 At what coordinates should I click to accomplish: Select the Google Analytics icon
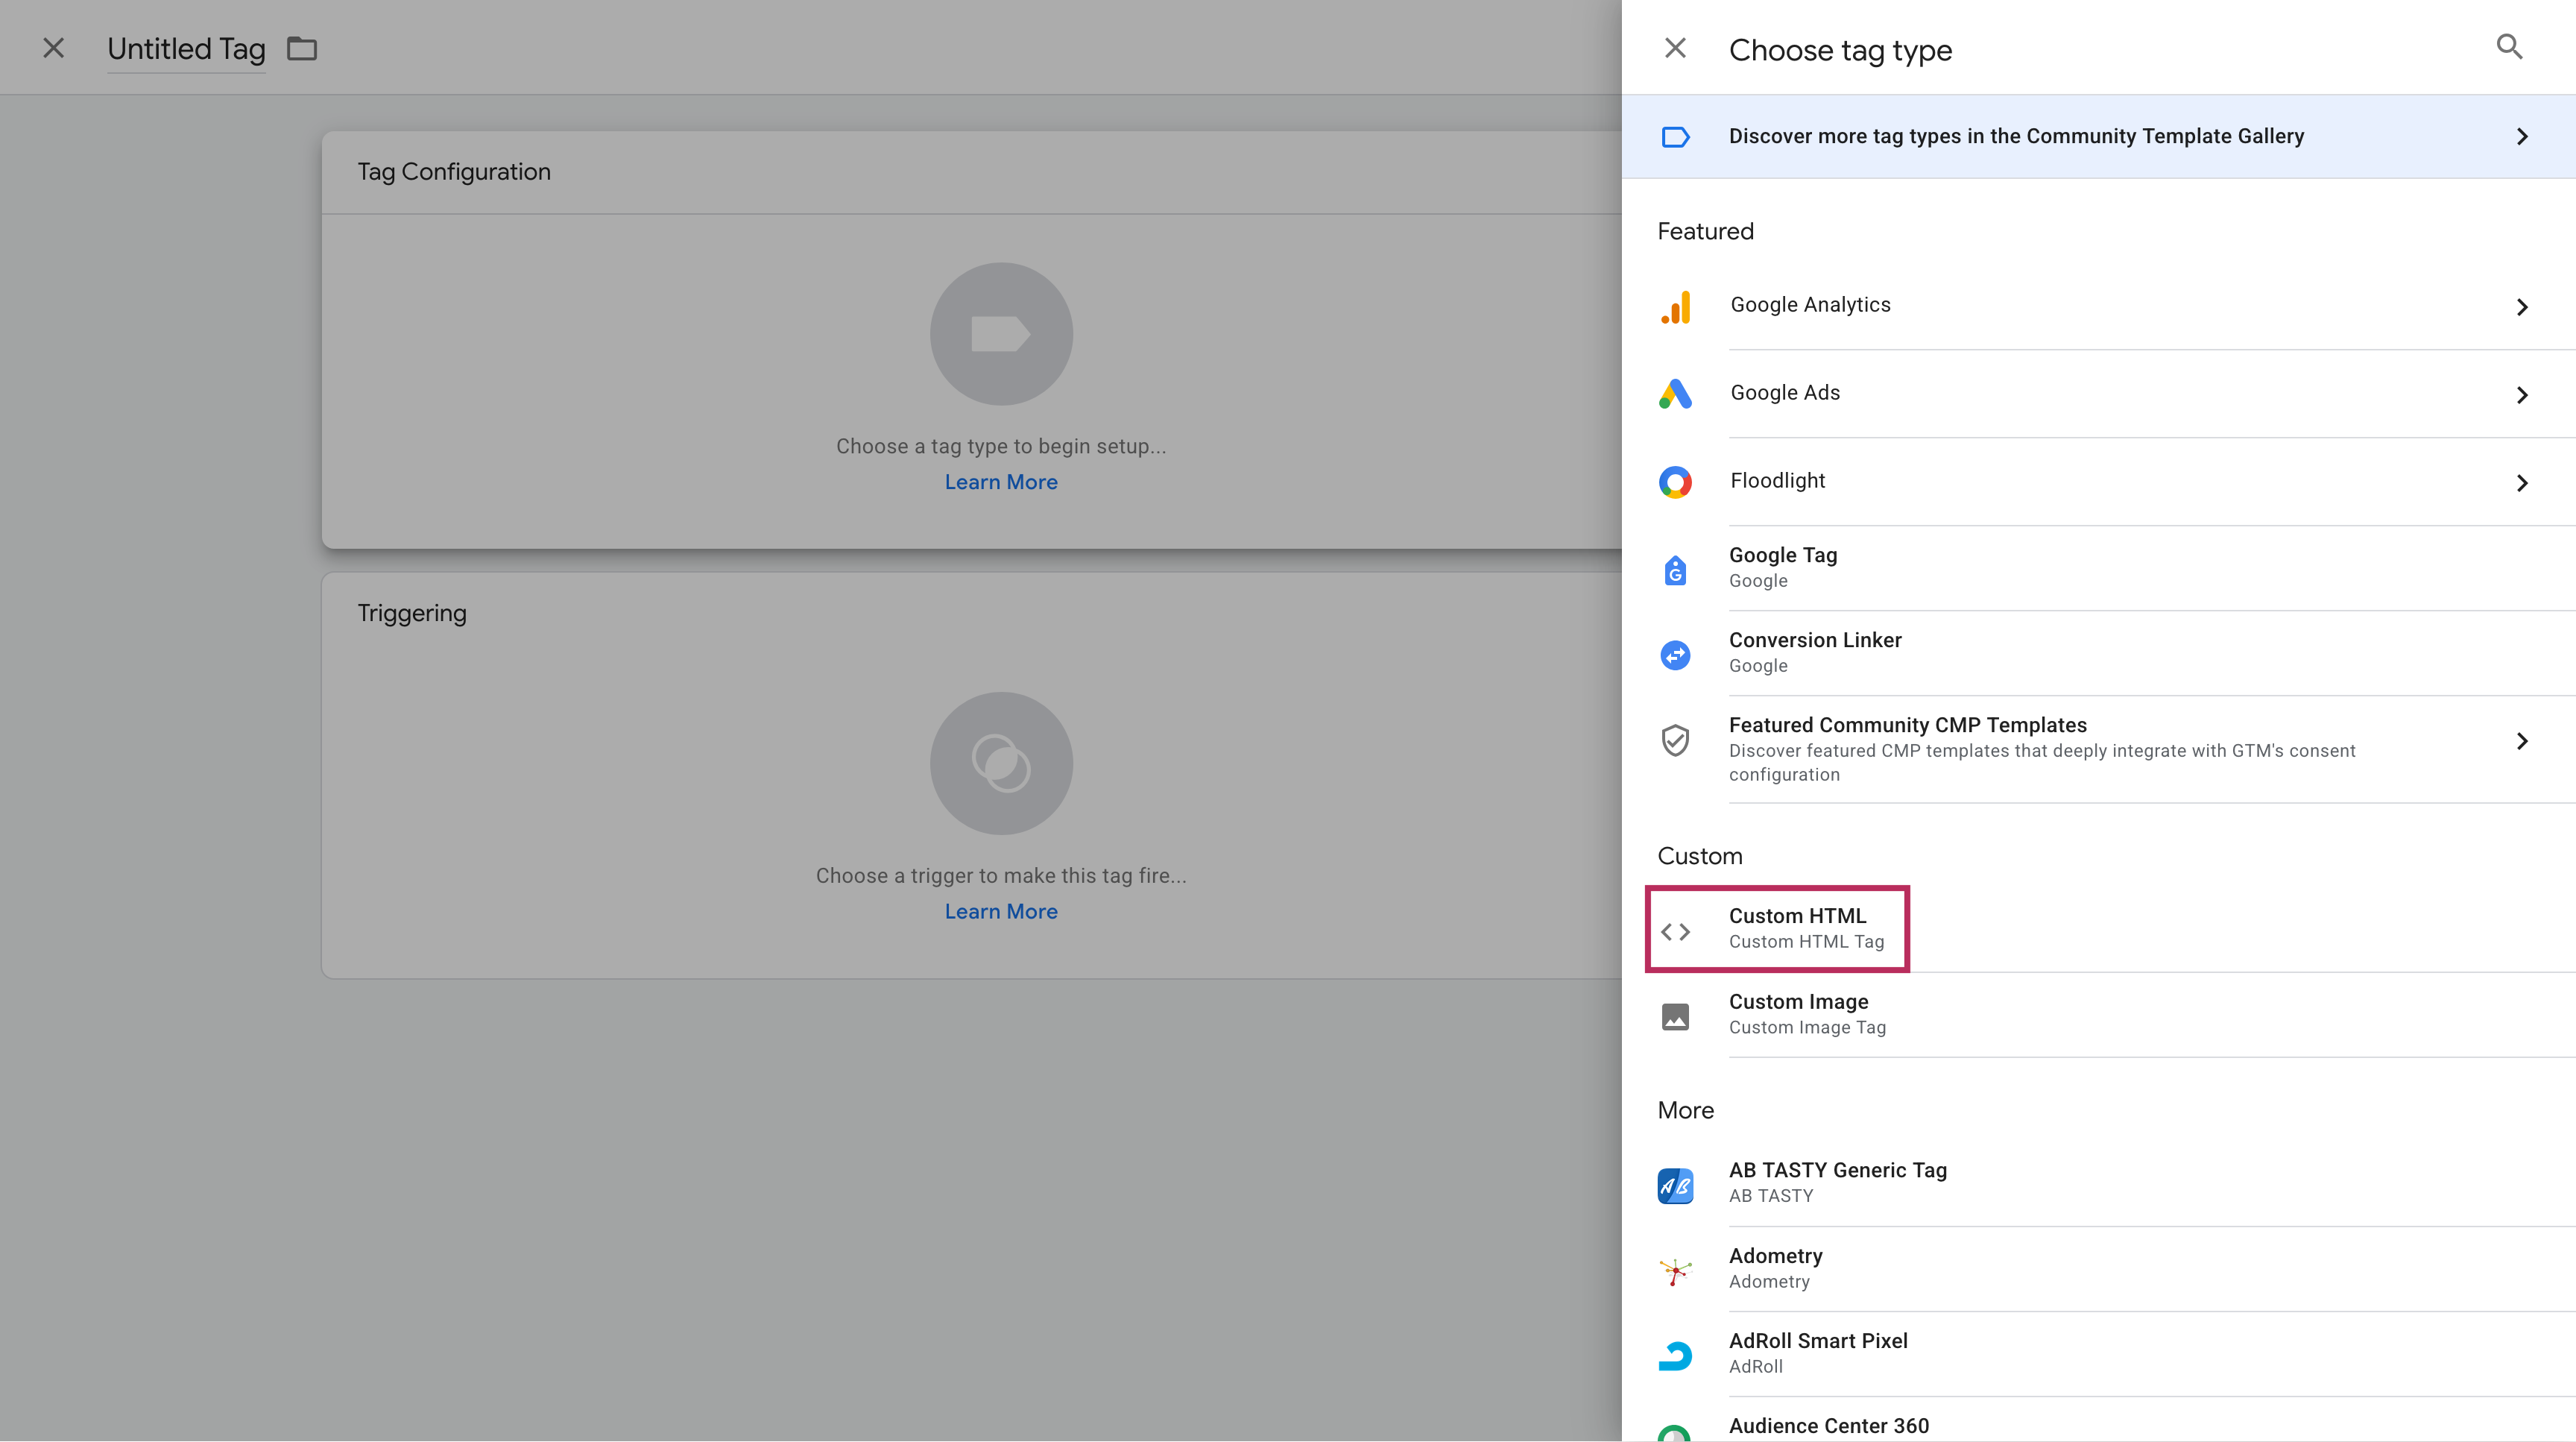(x=1675, y=307)
